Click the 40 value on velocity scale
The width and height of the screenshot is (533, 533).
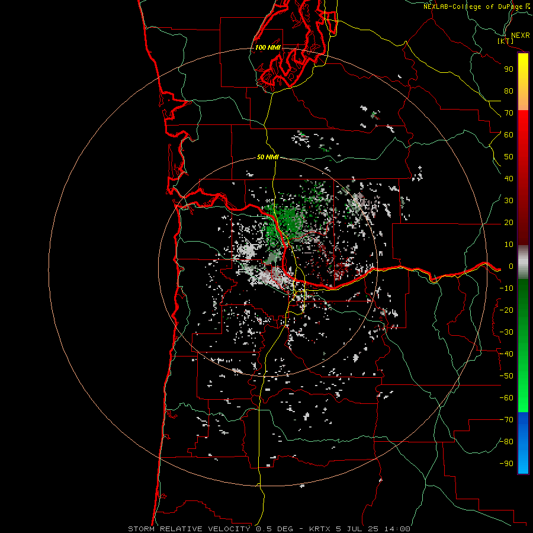coord(509,179)
